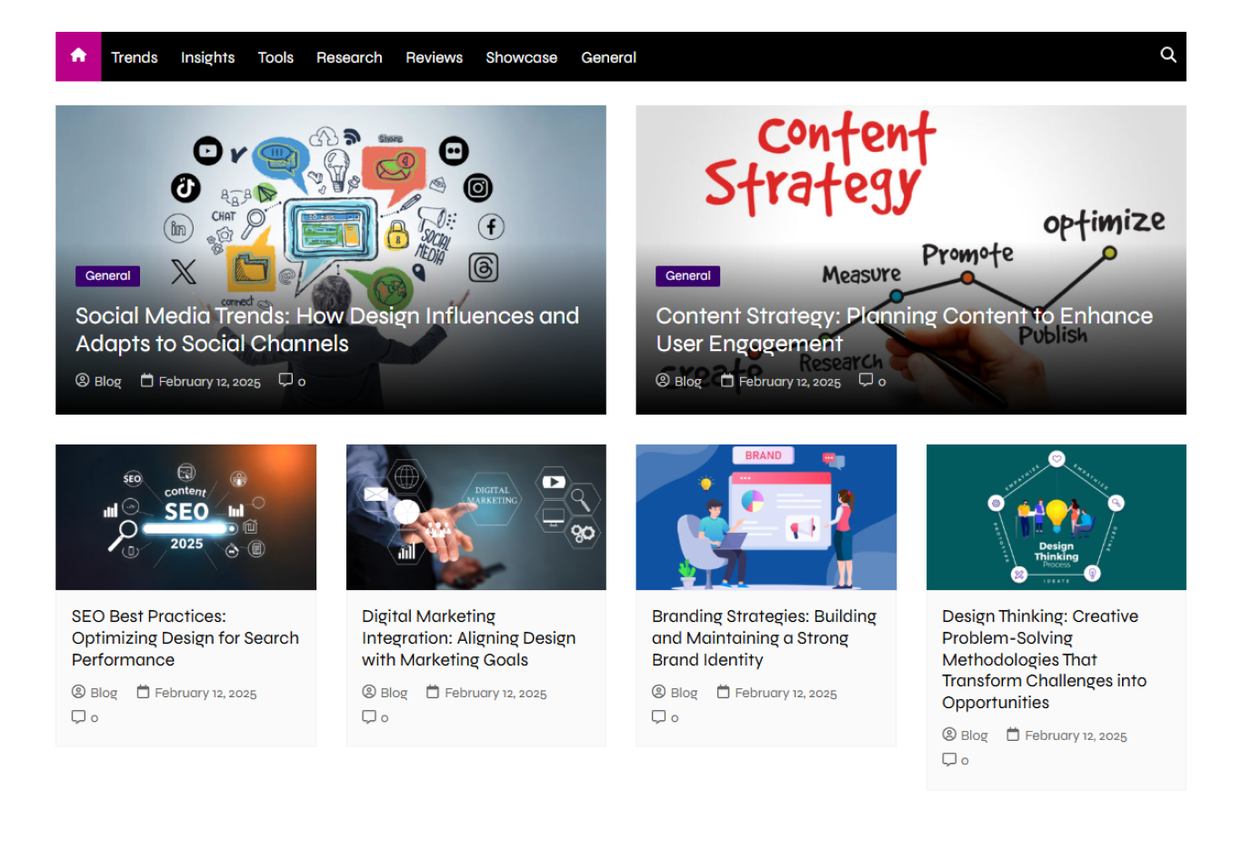Click comment icon on Content Strategy post
This screenshot has width=1242, height=850.
pos(866,380)
